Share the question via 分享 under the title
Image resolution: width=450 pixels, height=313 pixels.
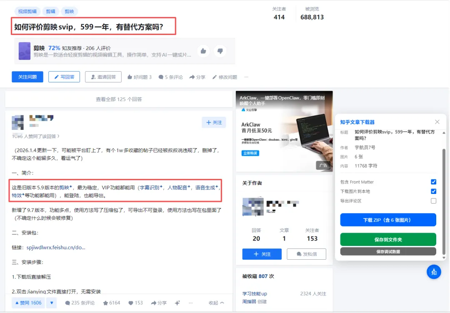(197, 77)
